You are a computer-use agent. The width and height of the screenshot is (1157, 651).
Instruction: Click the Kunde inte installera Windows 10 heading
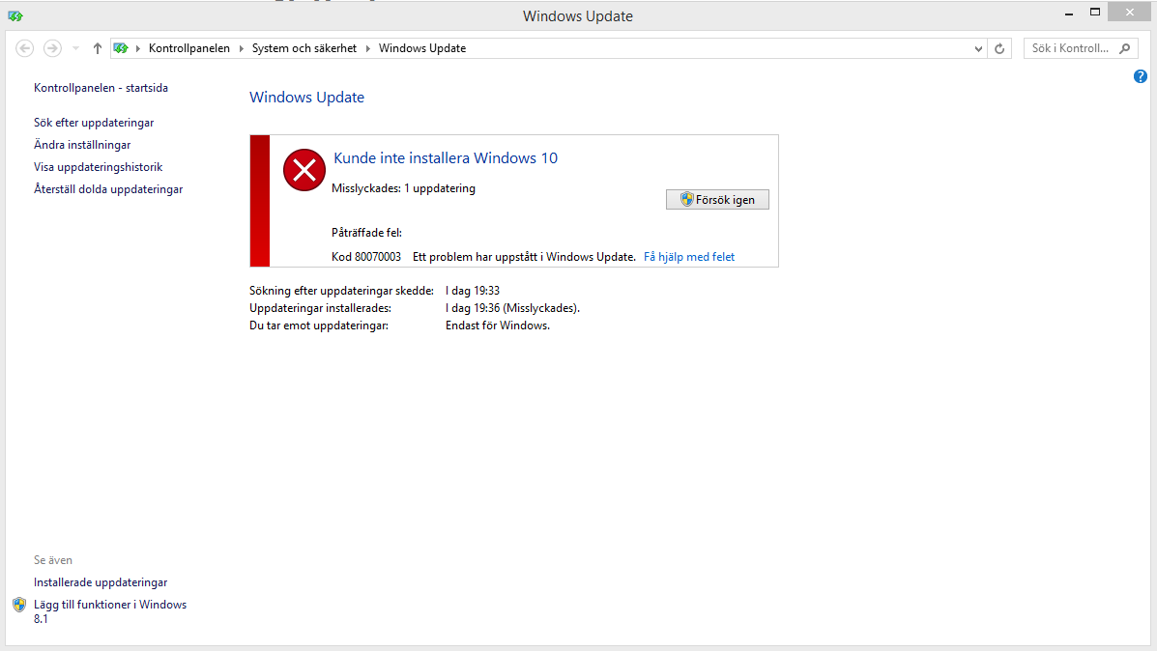coord(446,157)
